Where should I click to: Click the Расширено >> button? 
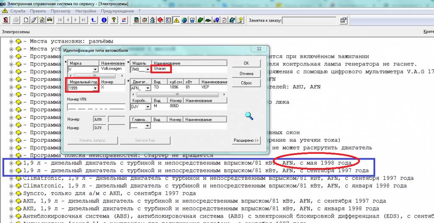point(246,140)
